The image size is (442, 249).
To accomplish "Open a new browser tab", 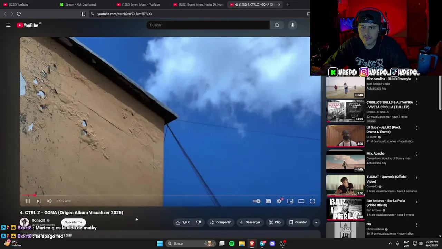I will [288, 4].
